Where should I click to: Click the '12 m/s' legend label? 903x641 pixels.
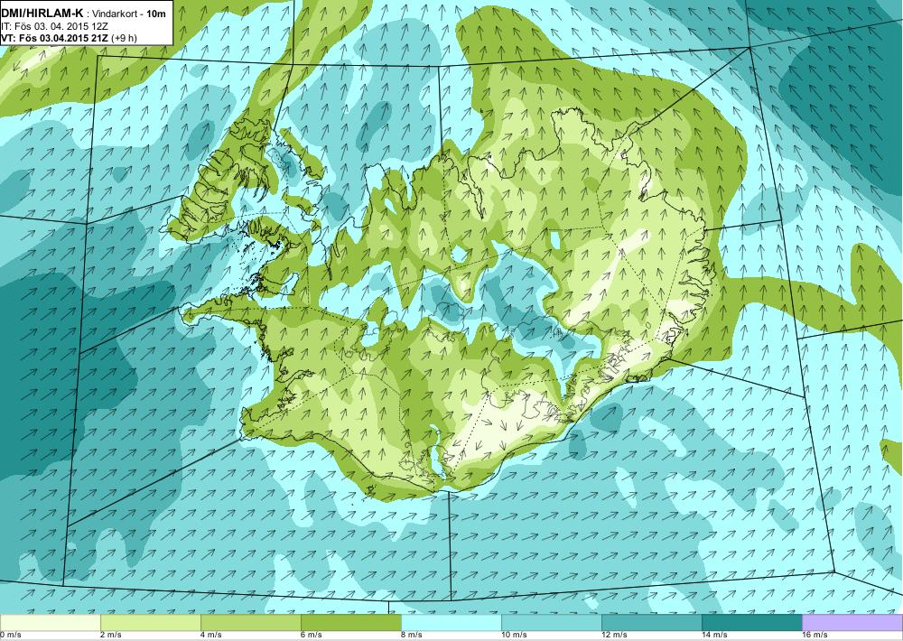[x=614, y=636]
